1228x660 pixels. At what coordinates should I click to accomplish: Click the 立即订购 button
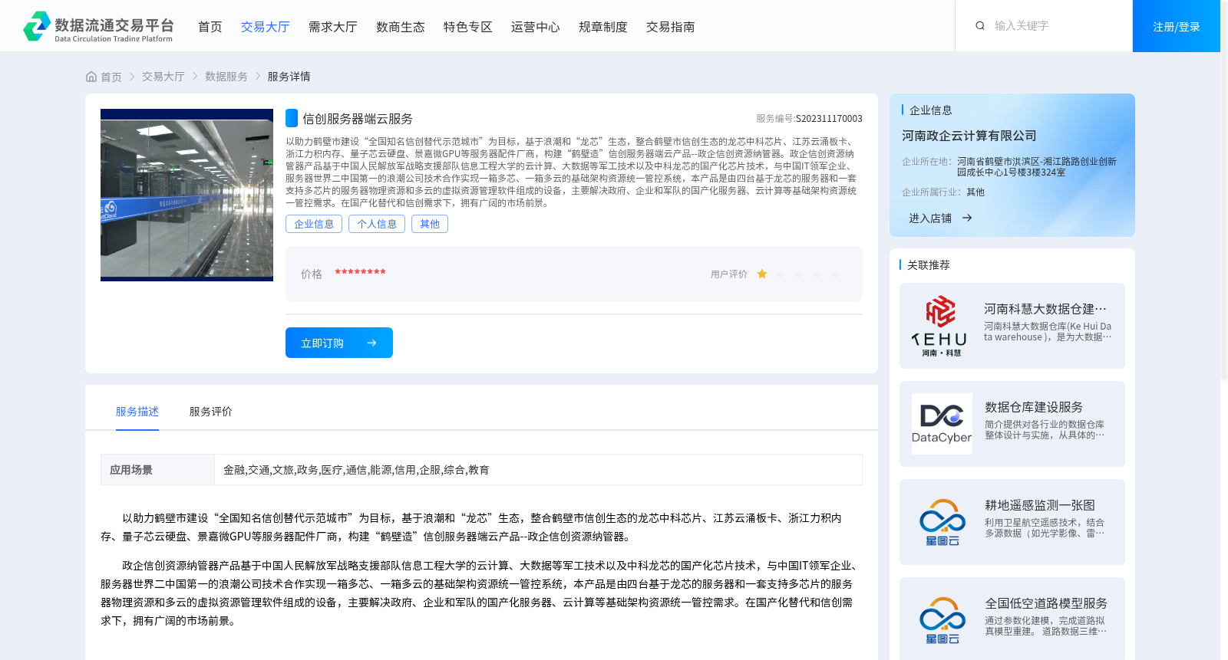pyautogui.click(x=339, y=343)
